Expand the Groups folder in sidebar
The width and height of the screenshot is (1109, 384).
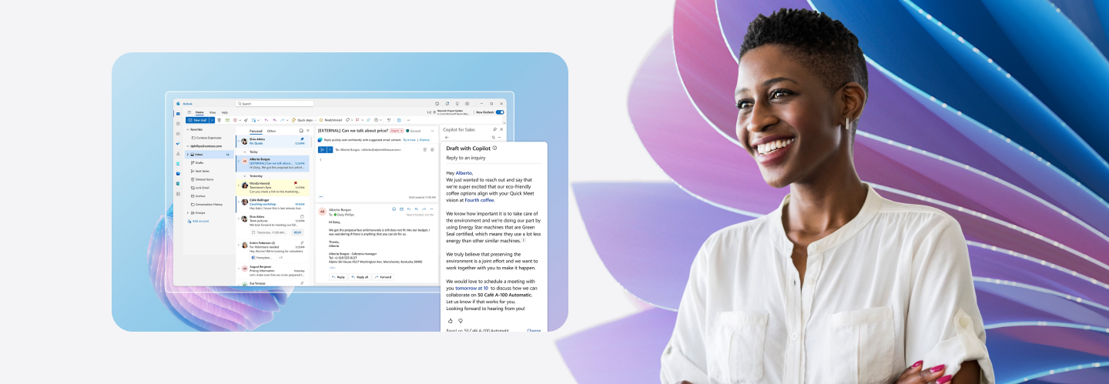click(188, 212)
